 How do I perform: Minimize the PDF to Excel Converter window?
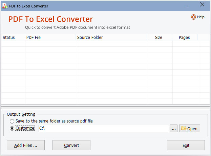click(x=187, y=6)
